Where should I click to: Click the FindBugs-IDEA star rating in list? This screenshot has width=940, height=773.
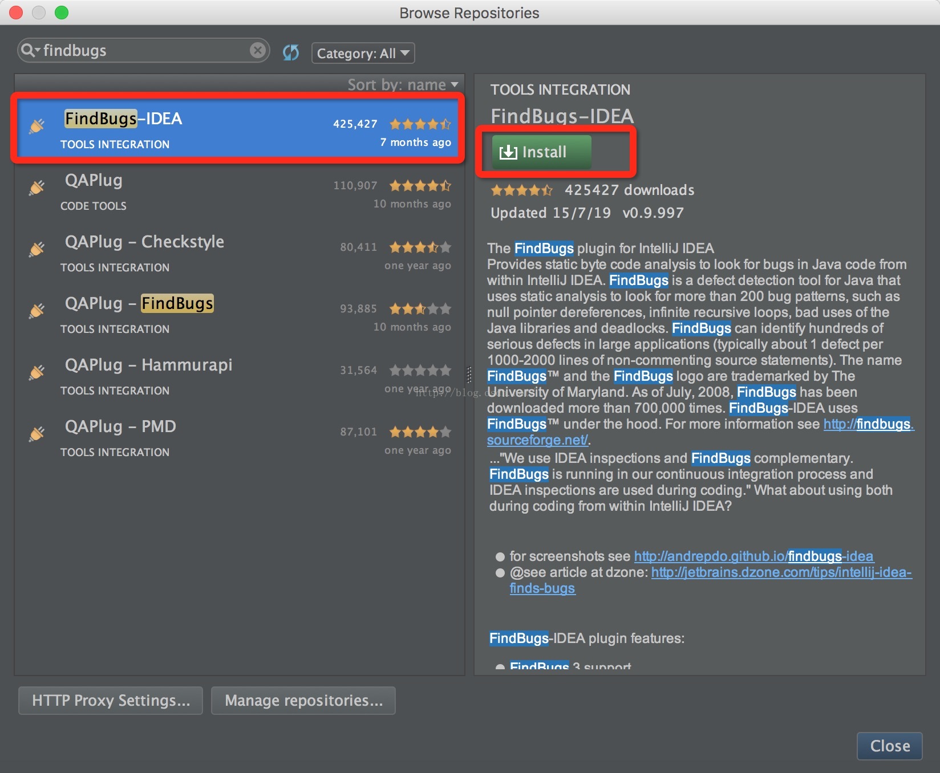tap(420, 124)
